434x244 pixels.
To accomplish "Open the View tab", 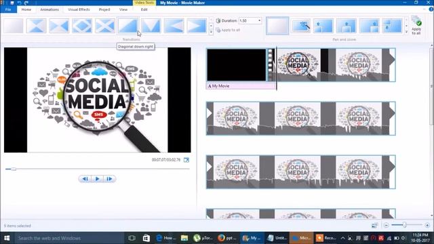I will [x=123, y=9].
